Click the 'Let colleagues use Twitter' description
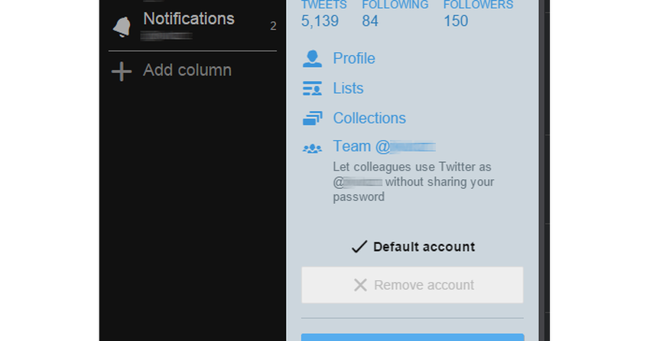 coord(413,181)
